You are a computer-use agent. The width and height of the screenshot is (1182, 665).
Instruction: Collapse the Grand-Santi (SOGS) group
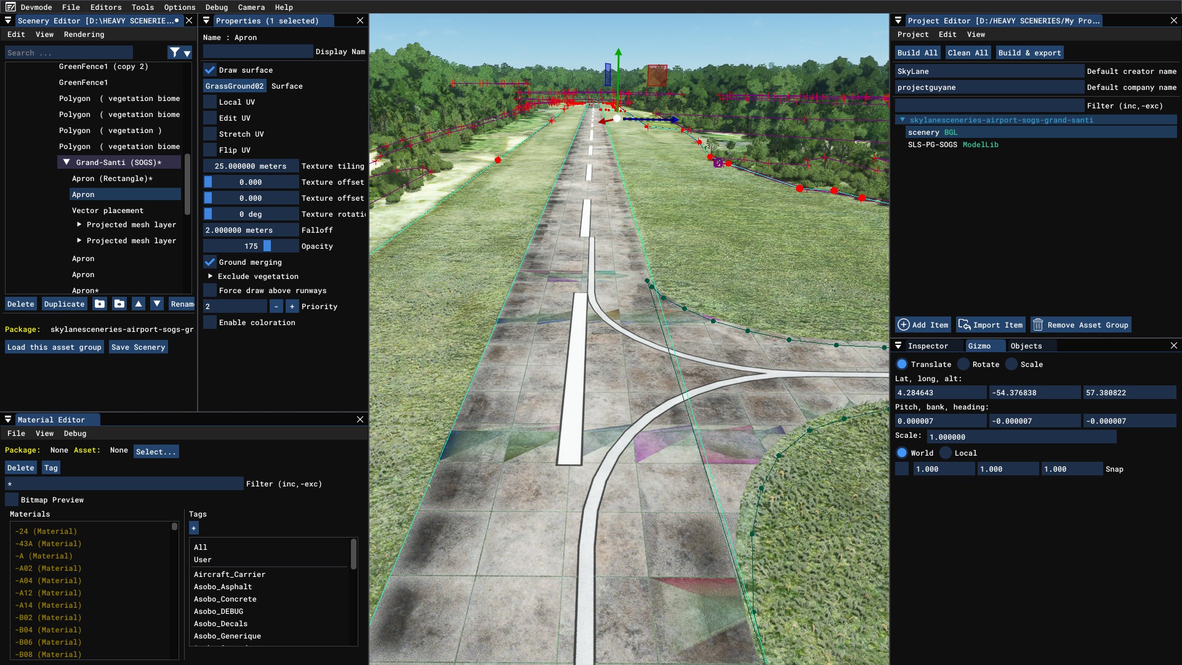[66, 162]
